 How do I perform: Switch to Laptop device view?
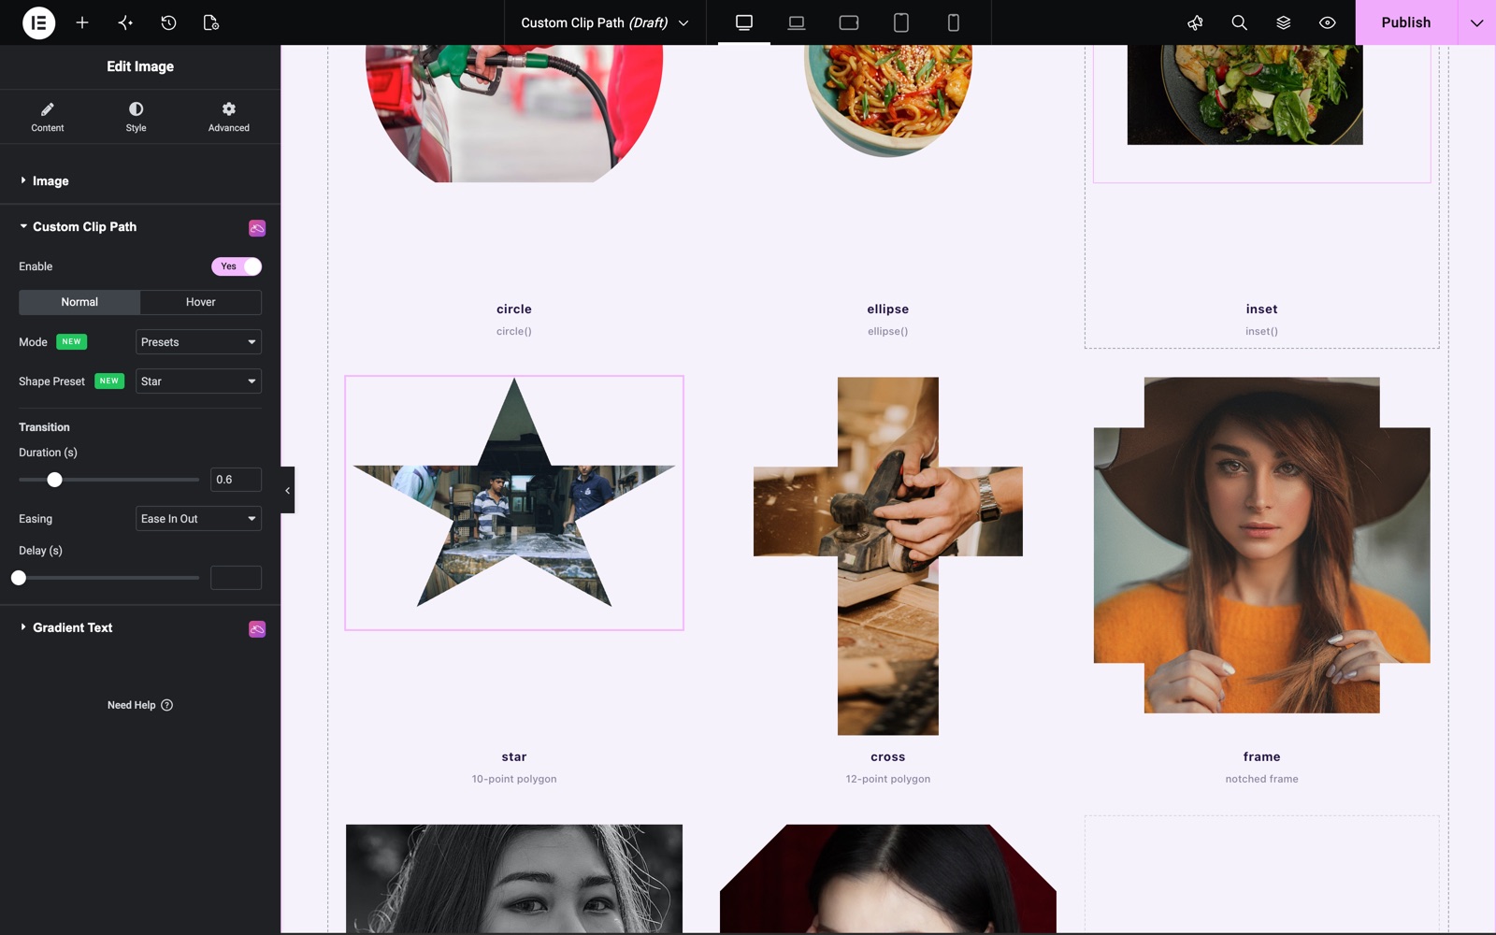[797, 22]
